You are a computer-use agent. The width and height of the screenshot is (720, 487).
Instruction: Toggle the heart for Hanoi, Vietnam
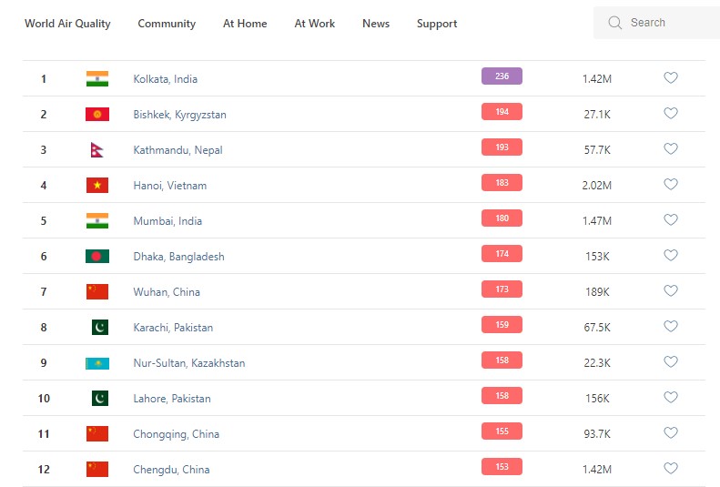coord(671,185)
